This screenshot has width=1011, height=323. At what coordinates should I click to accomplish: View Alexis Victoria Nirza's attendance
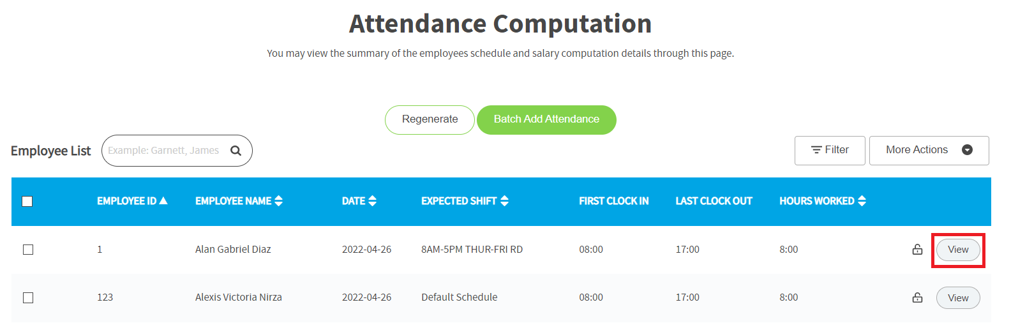958,298
